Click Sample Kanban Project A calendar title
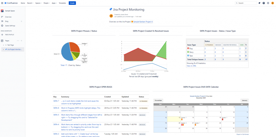The image size is (276, 137). [198, 96]
